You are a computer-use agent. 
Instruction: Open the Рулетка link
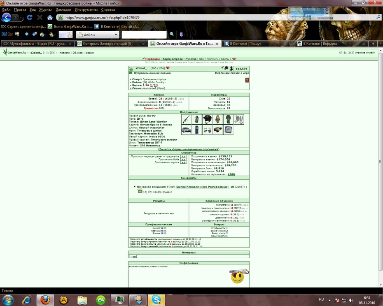coord(191,59)
